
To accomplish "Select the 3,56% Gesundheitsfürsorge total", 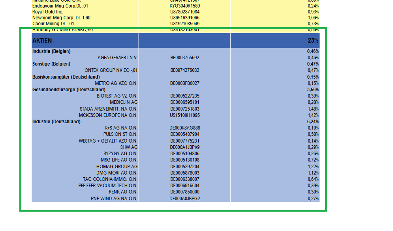I will click(x=313, y=90).
